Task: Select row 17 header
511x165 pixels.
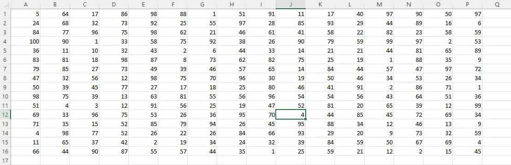Action: (x=5, y=160)
